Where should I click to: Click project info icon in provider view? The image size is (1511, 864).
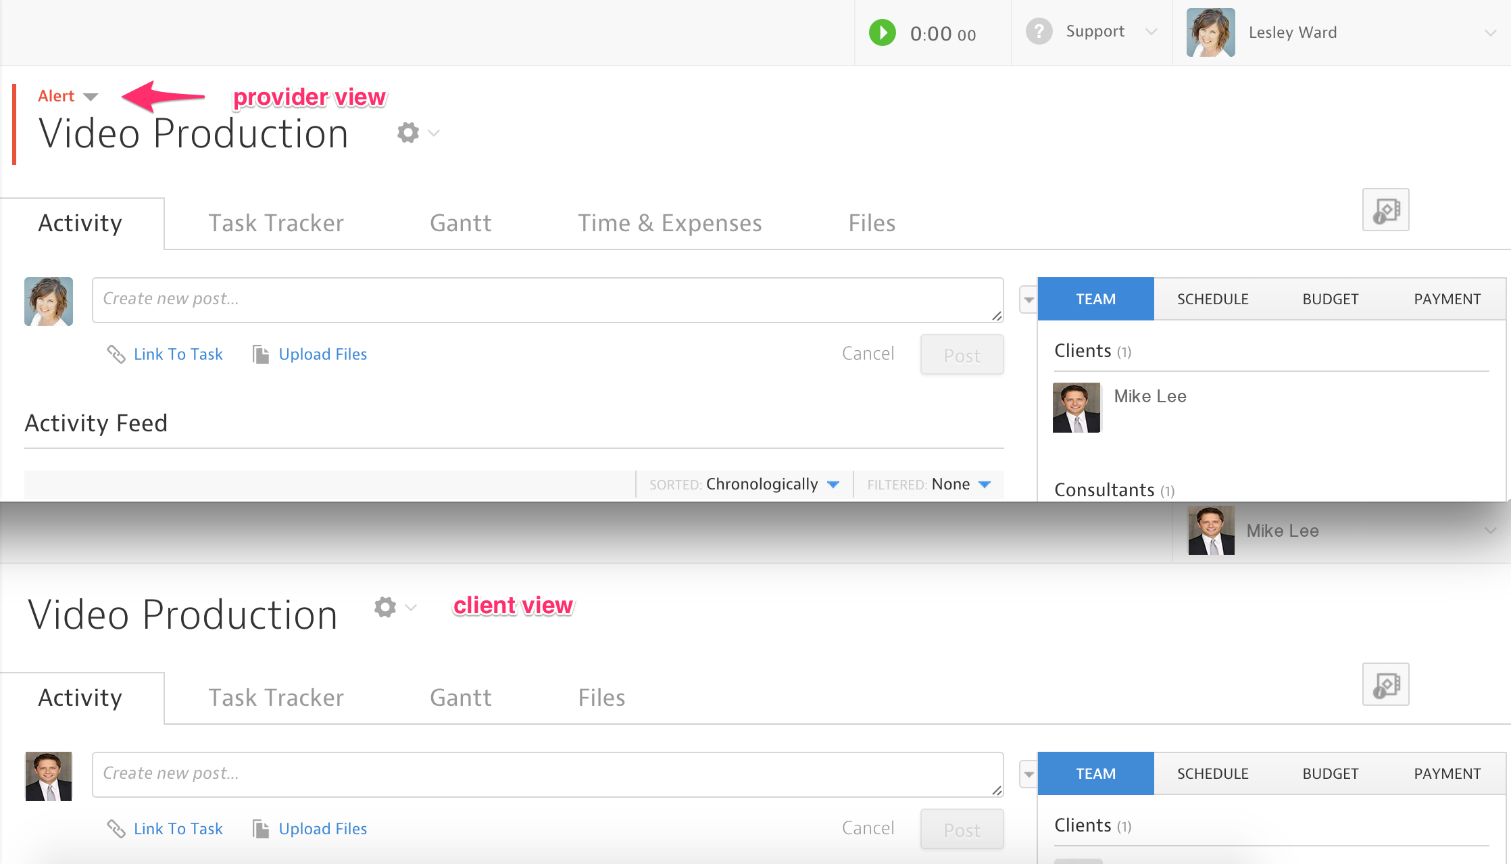coord(1385,210)
